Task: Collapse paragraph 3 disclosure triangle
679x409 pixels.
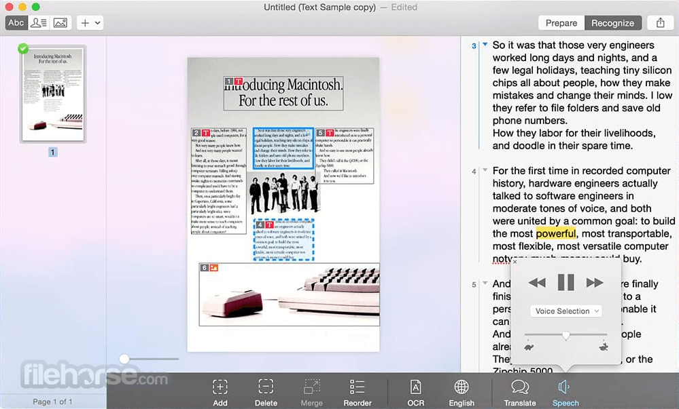Action: (x=485, y=44)
